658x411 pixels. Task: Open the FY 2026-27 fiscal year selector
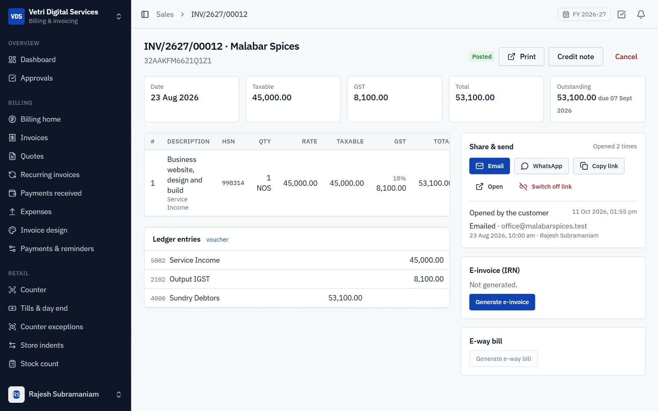point(584,14)
